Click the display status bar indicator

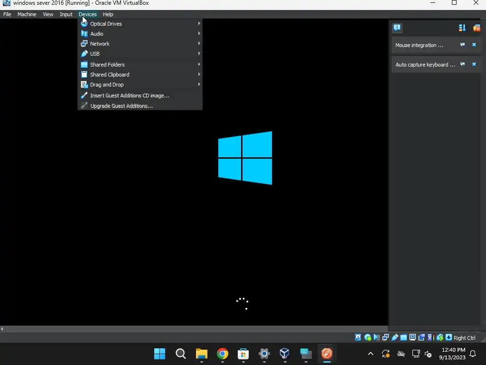click(412, 337)
